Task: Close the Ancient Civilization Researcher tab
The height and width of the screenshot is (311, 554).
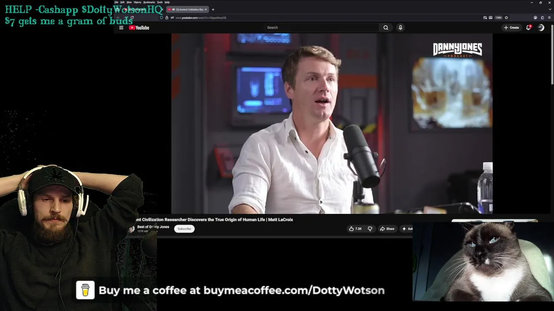Action: (x=206, y=10)
